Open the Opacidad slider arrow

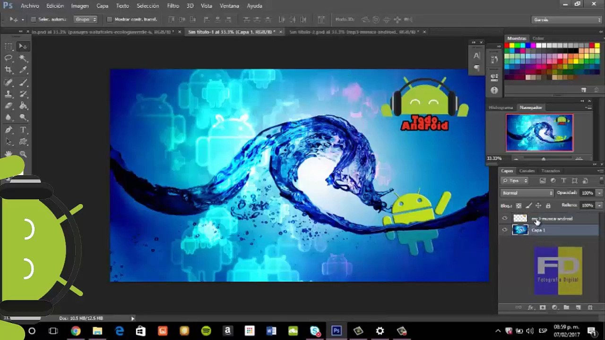click(x=599, y=193)
